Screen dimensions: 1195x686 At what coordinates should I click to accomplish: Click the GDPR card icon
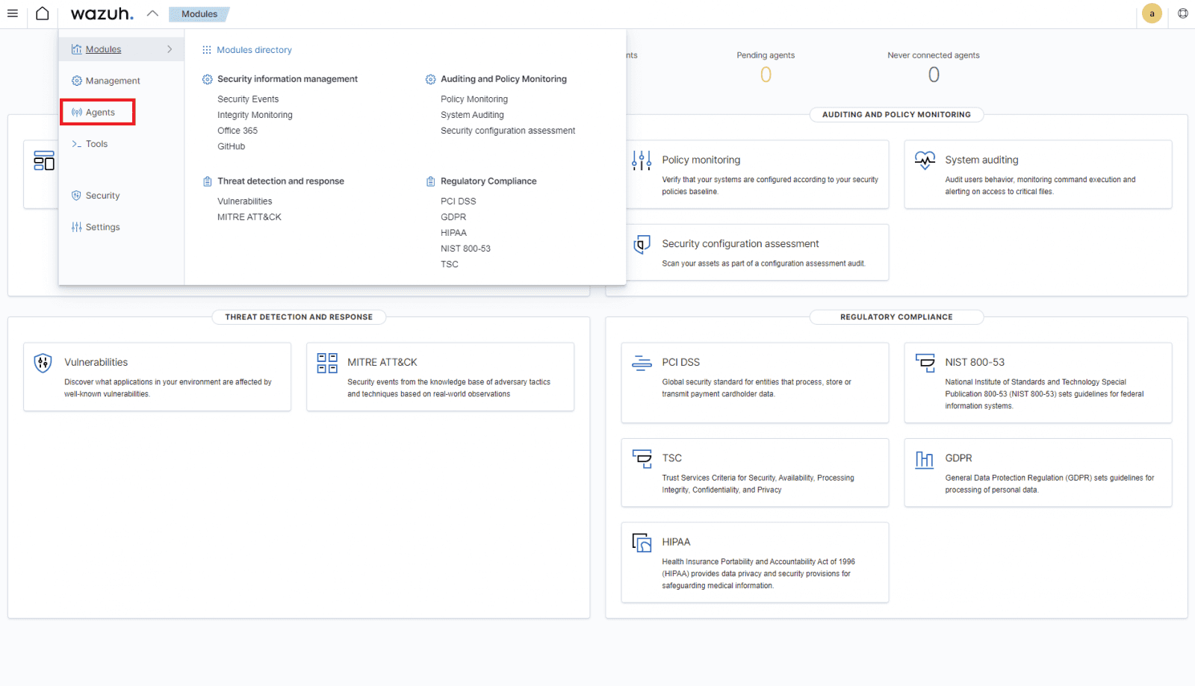pyautogui.click(x=925, y=459)
